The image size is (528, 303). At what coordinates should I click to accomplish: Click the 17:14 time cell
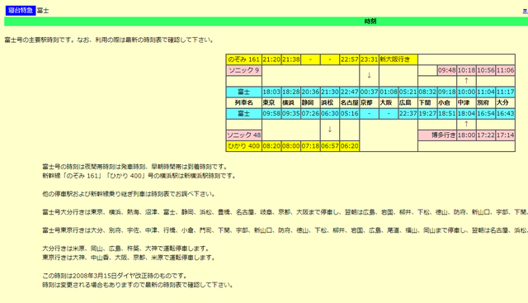click(506, 135)
